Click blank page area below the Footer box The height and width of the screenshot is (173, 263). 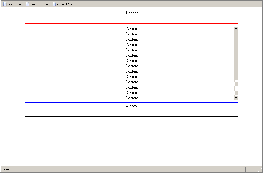click(132, 141)
